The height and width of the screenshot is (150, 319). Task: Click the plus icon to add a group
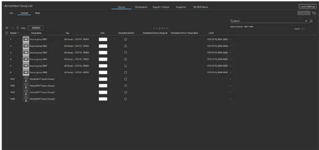coord(7,28)
